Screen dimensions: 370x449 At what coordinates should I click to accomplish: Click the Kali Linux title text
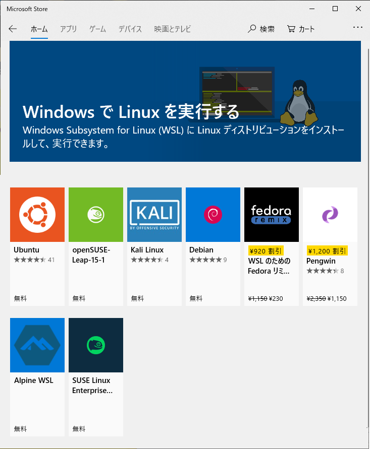click(x=147, y=250)
